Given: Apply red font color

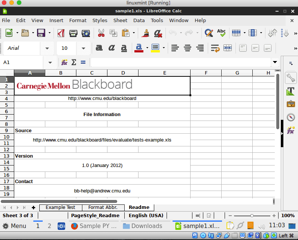Looking at the screenshot, I should click(139, 48).
